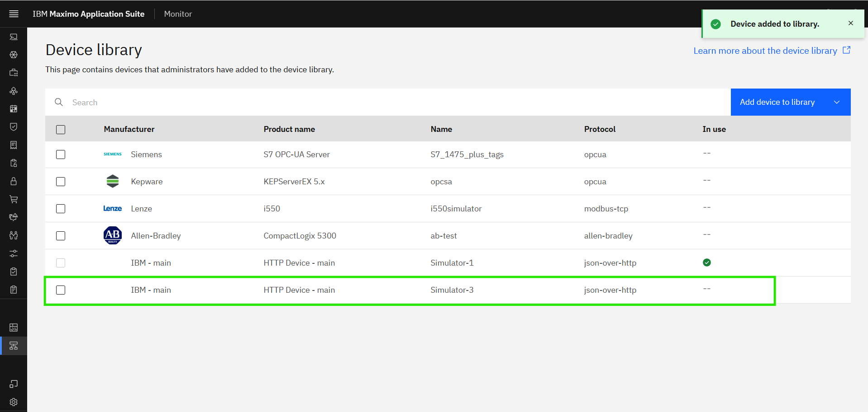This screenshot has width=868, height=412.
Task: Select the Lenze row checkbox
Action: (61, 209)
